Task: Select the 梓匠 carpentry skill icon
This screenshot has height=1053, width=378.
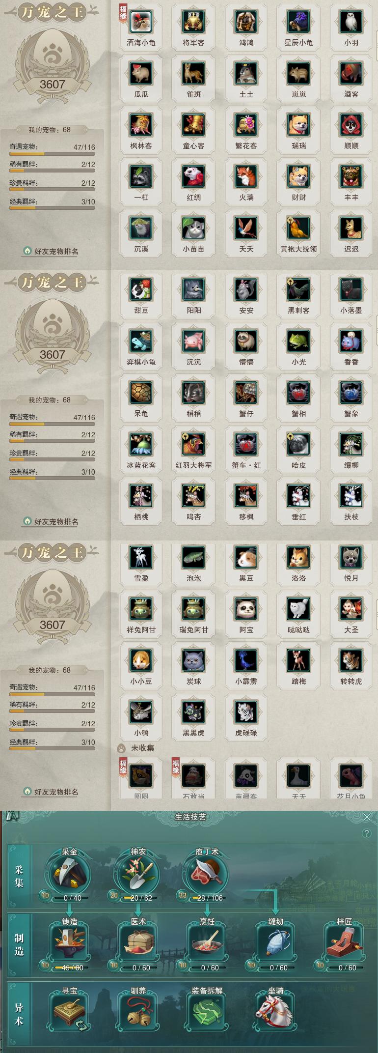Action: (344, 942)
